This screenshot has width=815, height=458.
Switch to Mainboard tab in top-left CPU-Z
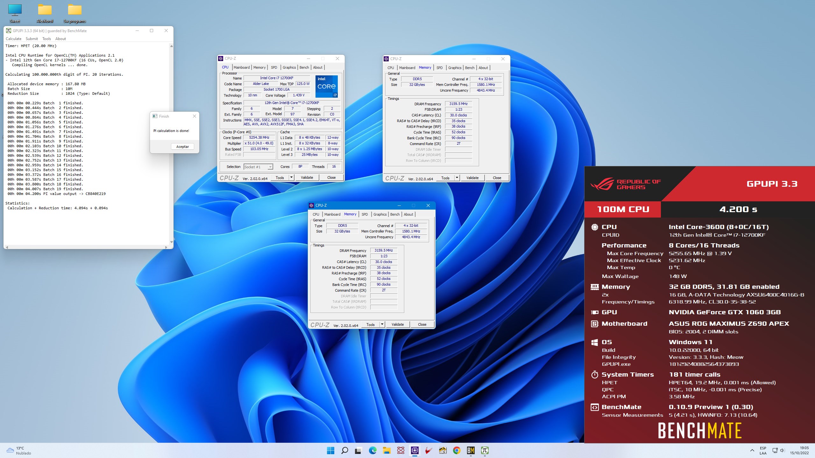(242, 67)
